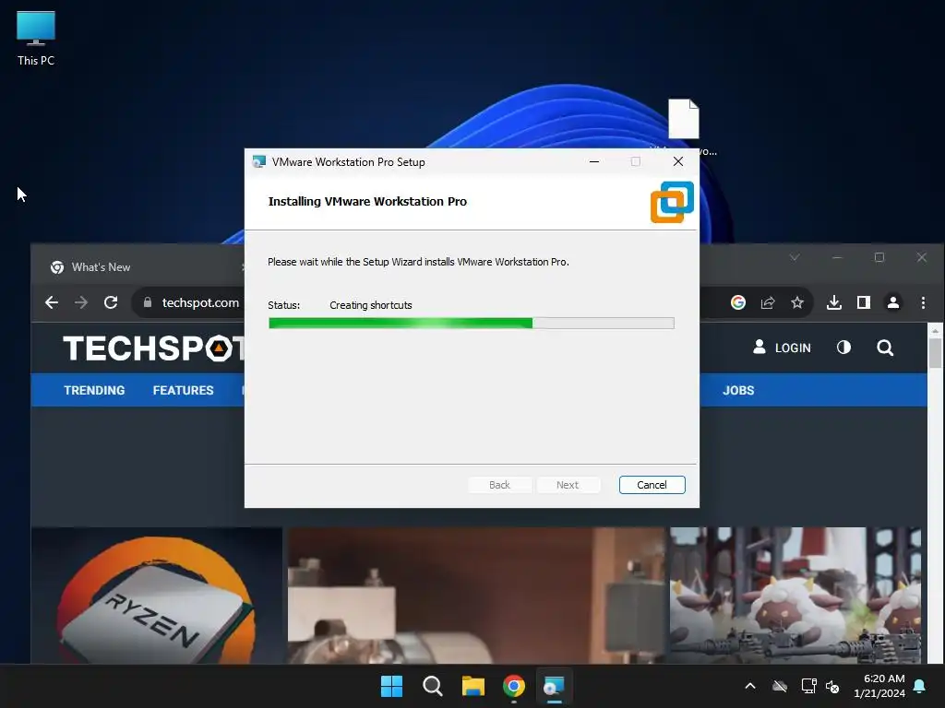Click the disabled Back button in setup
Screen dimensions: 945x708
[x=499, y=485]
